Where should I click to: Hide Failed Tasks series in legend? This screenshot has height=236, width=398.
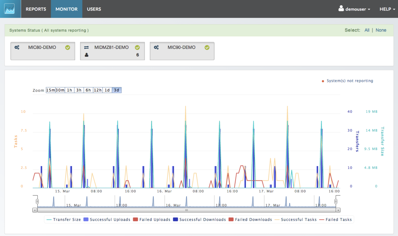pyautogui.click(x=338, y=220)
